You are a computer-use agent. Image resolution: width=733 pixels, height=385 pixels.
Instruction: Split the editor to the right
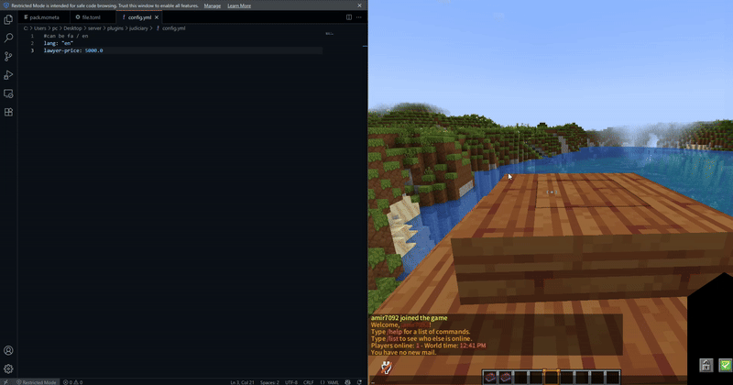coord(349,17)
